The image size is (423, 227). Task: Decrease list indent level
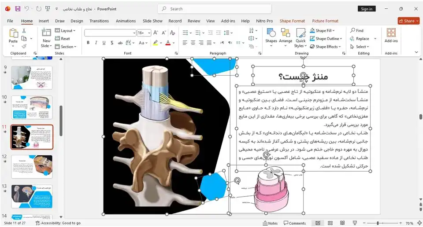click(211, 33)
